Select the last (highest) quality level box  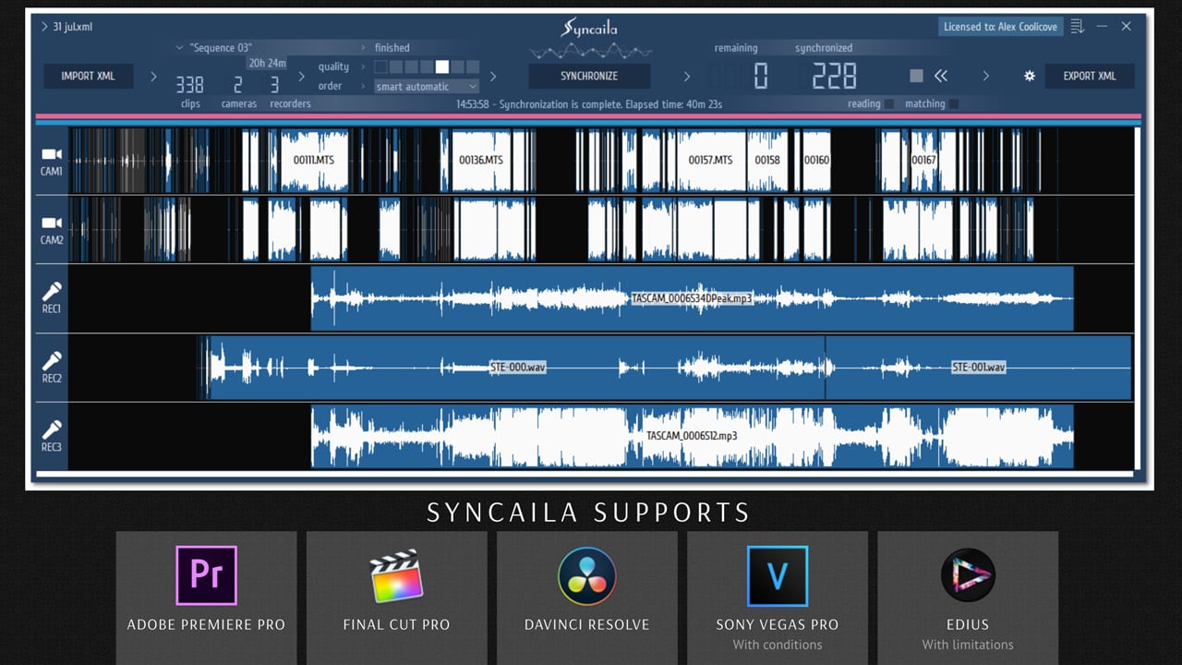(x=473, y=66)
